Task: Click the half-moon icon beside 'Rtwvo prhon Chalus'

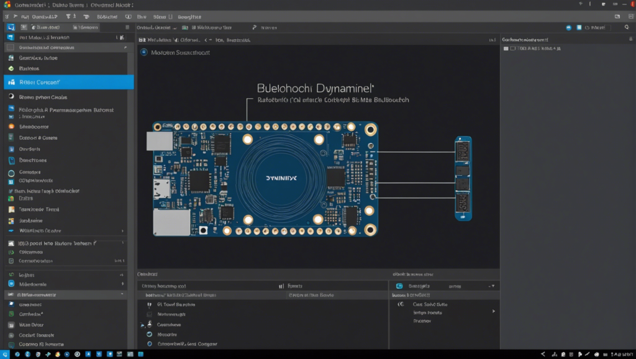Action: coord(11,96)
